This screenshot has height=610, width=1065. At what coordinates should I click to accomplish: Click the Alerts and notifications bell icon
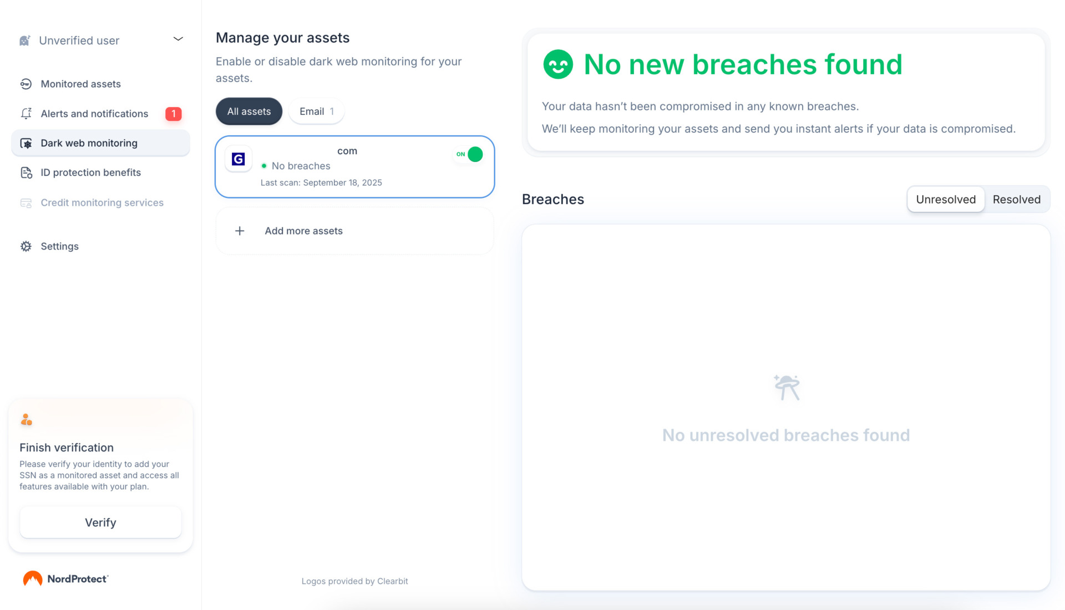point(26,113)
